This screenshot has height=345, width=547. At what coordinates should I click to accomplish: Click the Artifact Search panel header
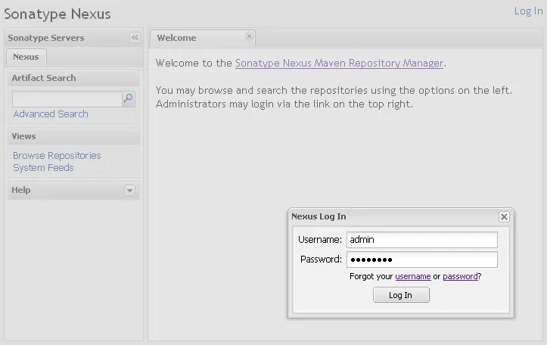coord(73,78)
